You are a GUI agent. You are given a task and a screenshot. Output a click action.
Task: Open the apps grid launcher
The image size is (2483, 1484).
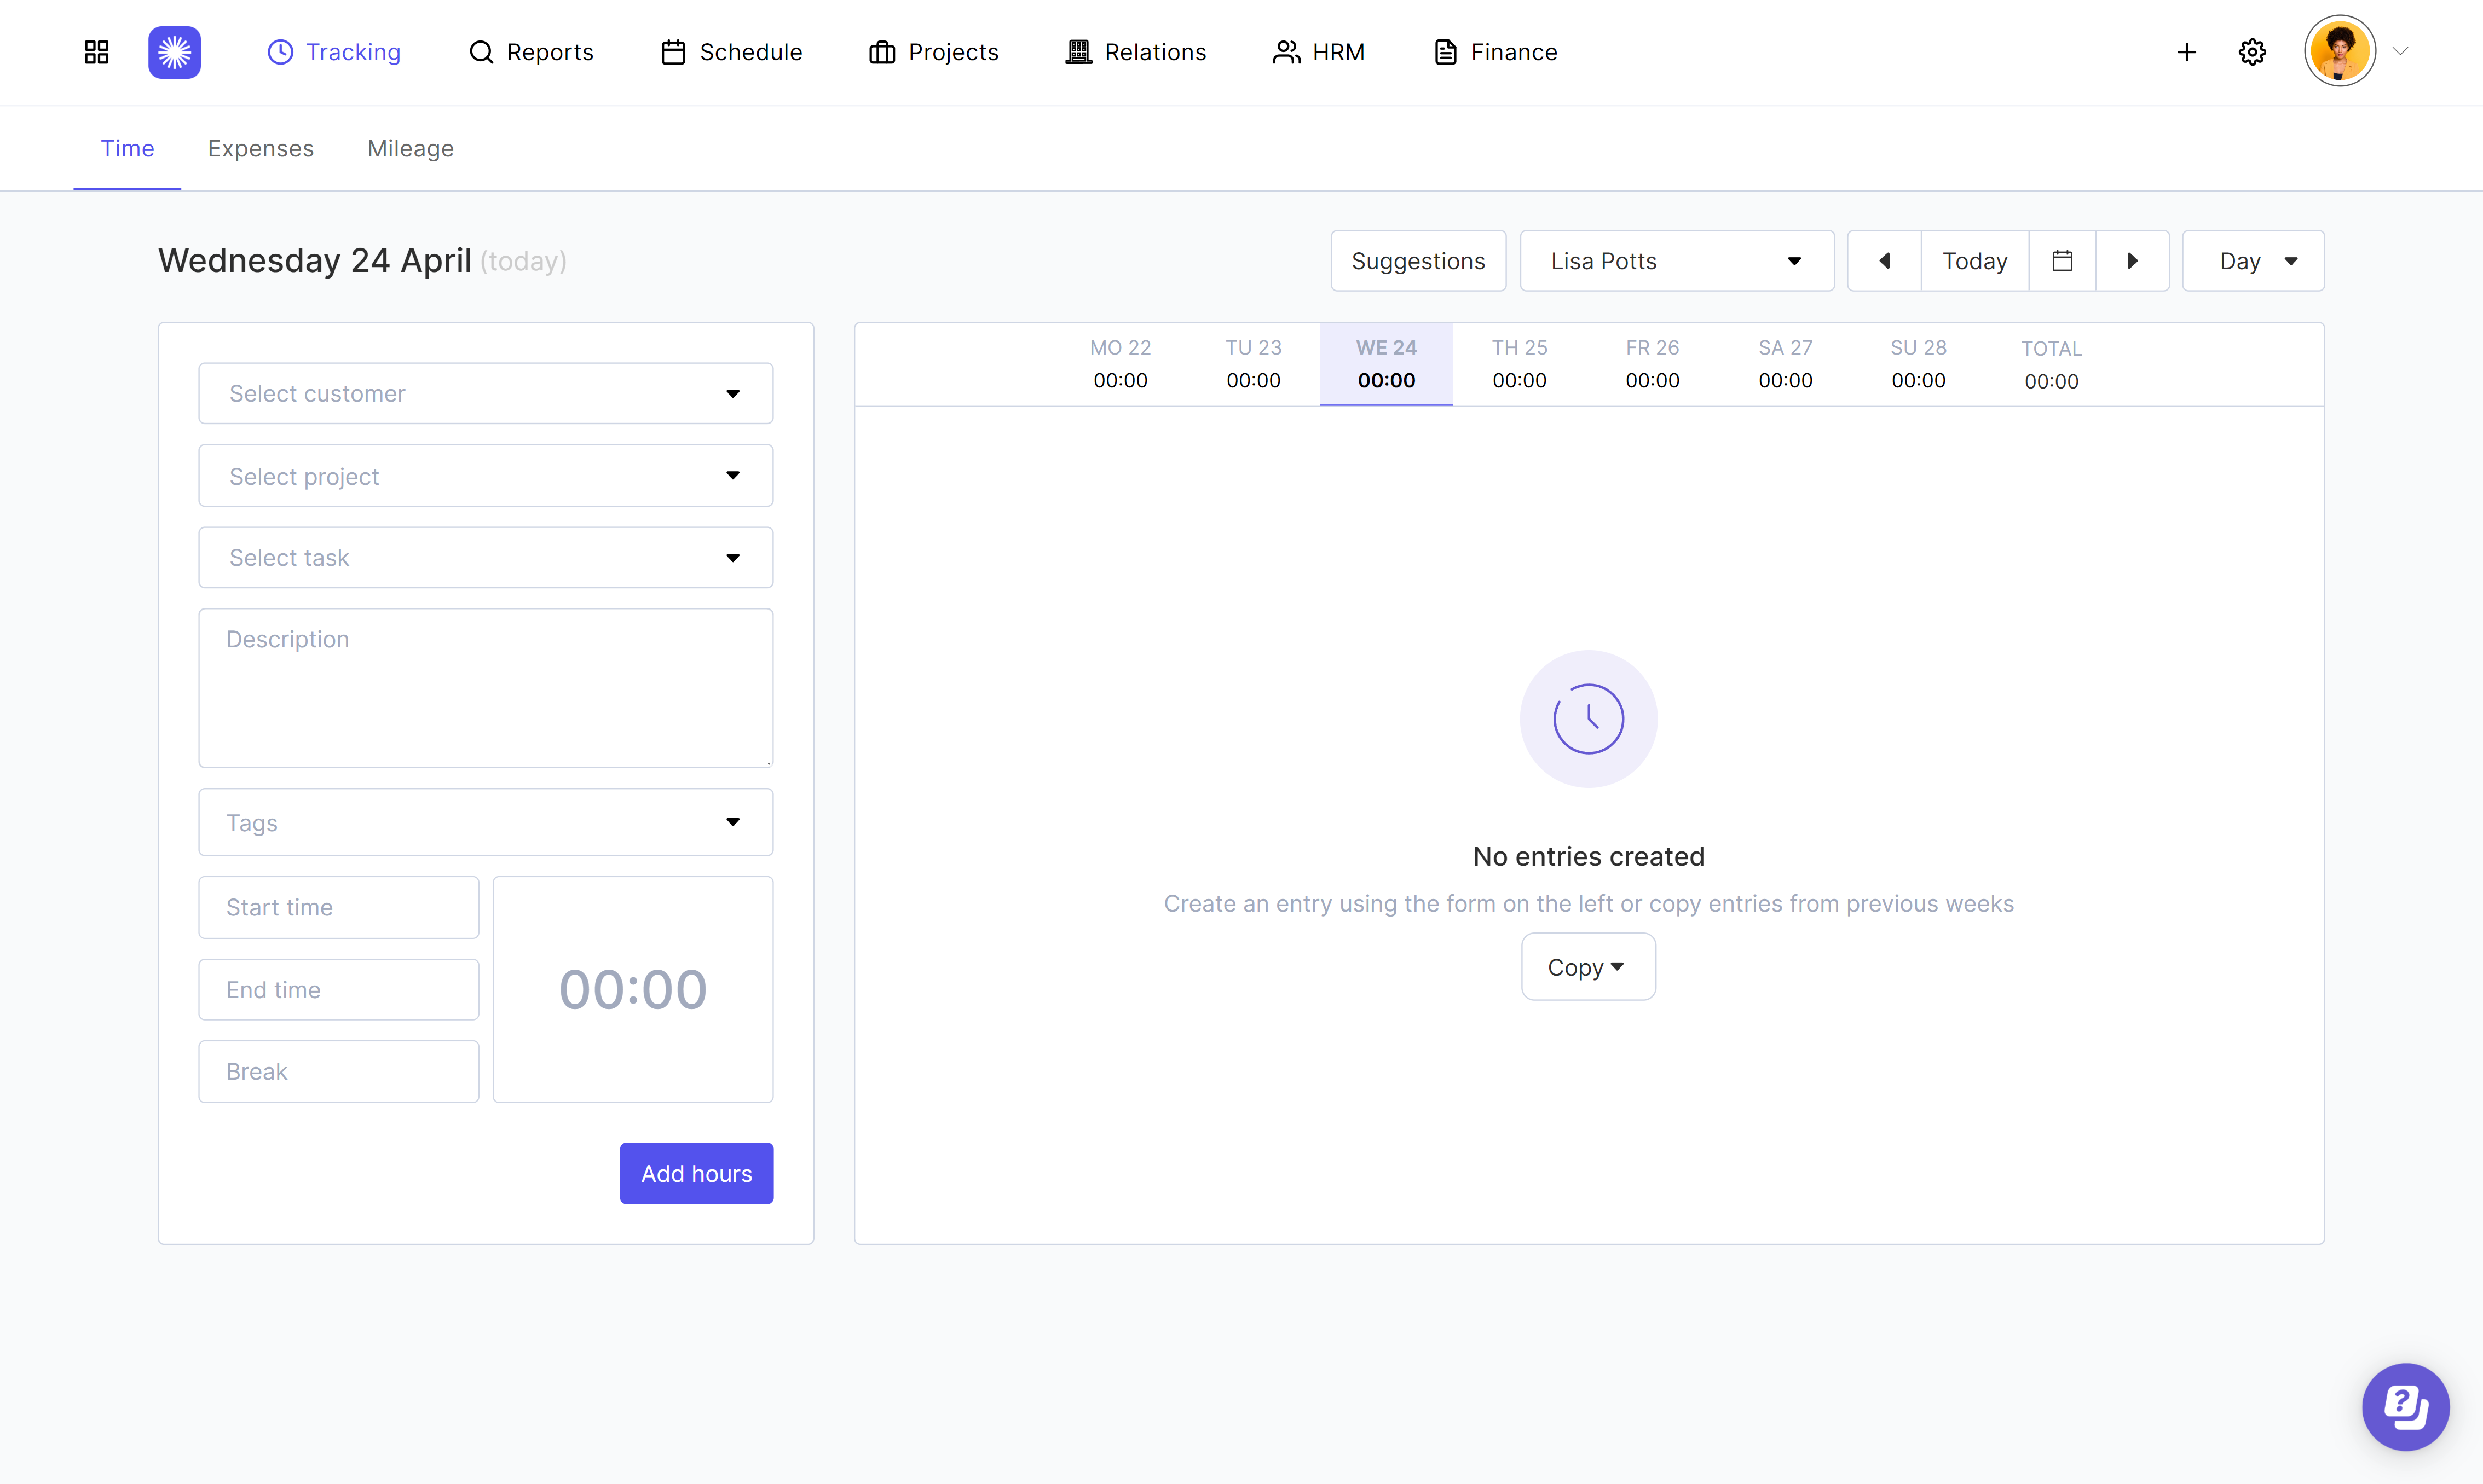point(96,52)
